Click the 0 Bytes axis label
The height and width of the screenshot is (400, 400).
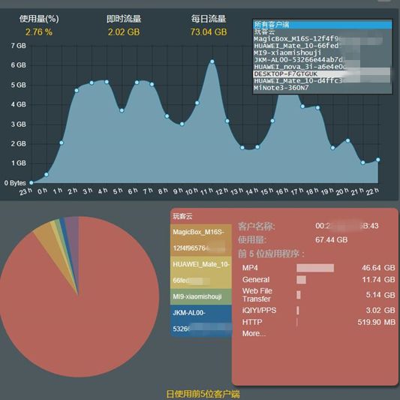(x=15, y=183)
